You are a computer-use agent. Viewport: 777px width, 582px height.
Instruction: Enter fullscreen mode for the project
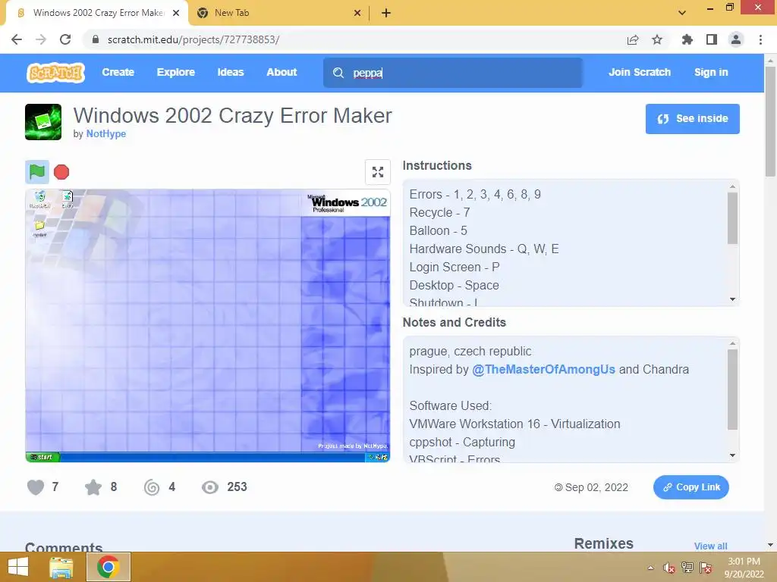point(378,172)
